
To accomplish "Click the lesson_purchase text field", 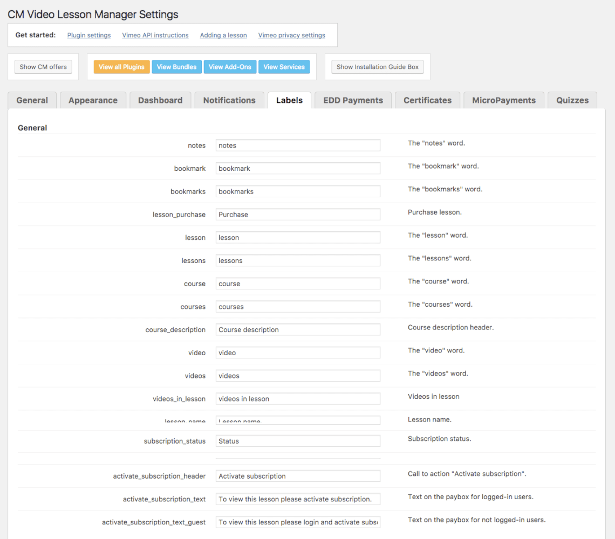I will click(x=298, y=215).
